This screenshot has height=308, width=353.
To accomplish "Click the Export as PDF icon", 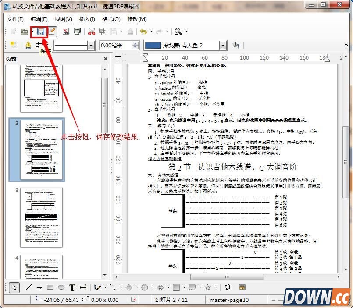I will click(x=65, y=32).
